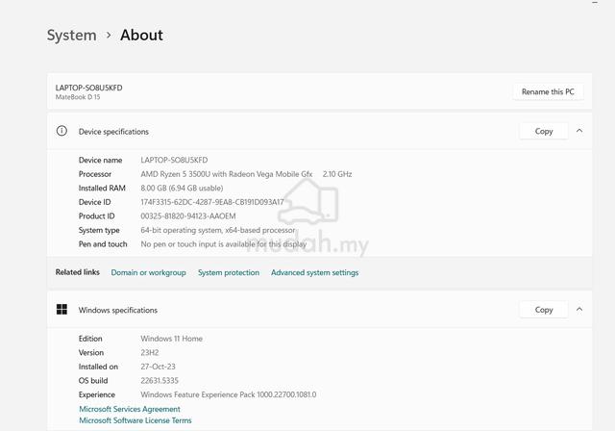Collapse the Device specifications section chevron
615x431 pixels.
click(x=579, y=131)
